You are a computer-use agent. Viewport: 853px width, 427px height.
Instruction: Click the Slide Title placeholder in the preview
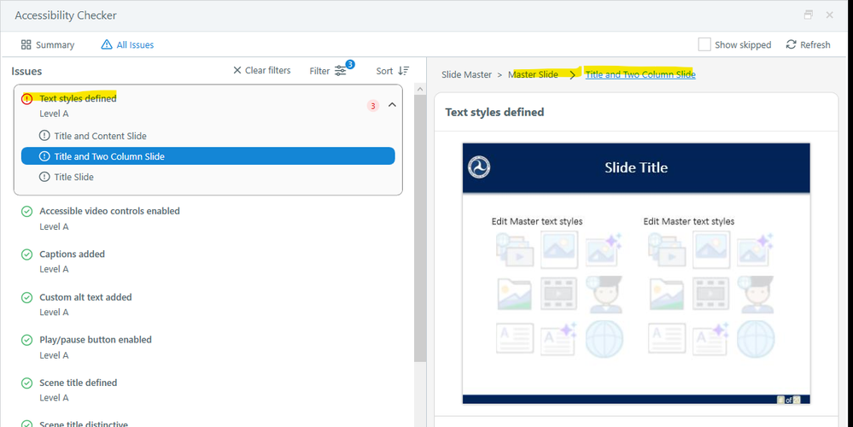(x=636, y=167)
